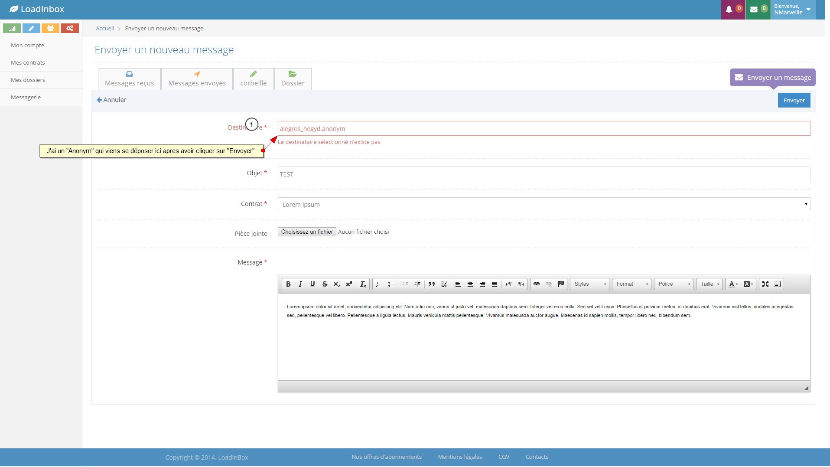Follow the Accueil breadcrumb link

(x=105, y=28)
